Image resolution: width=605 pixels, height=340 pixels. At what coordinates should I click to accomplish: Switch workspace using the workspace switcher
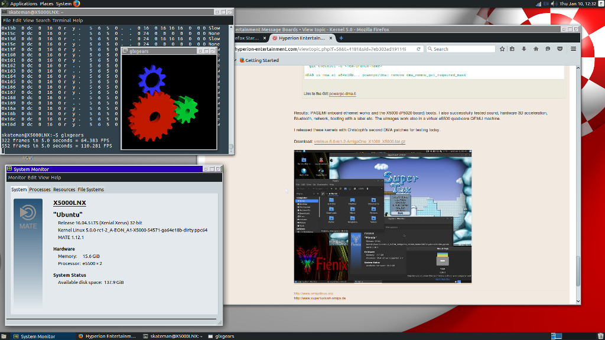point(556,336)
